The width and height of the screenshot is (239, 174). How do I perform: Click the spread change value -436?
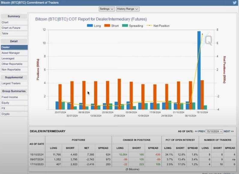pos(158,154)
